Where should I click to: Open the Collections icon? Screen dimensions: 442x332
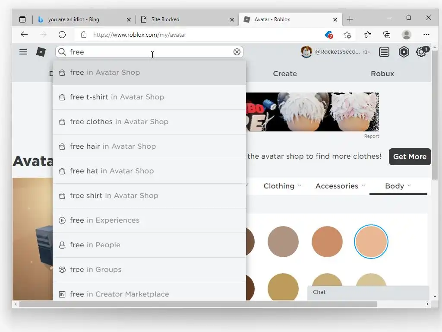click(x=387, y=35)
